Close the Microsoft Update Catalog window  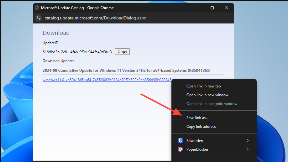(227, 8)
